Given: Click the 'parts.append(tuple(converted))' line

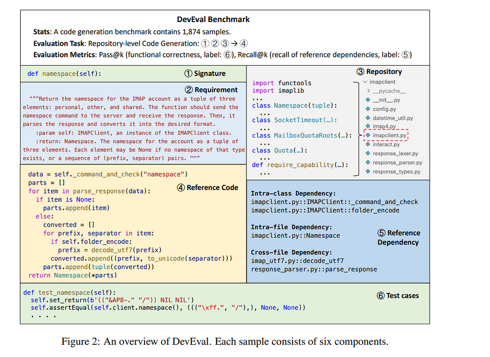Looking at the screenshot, I should 99,267.
